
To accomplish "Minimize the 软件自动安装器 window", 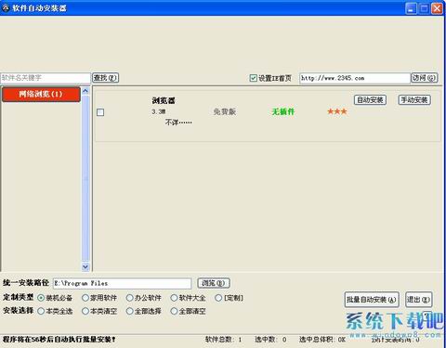I will pos(411,8).
